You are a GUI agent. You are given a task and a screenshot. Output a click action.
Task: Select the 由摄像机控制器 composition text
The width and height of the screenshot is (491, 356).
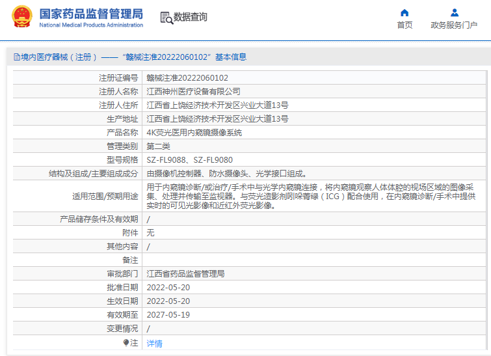[x=227, y=174]
